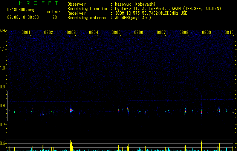Click the bright meteor echo at 0803

(x=71, y=110)
